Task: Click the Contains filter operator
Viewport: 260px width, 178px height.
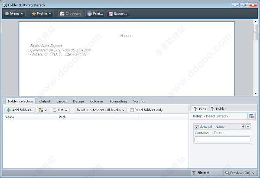Action: click(x=201, y=133)
